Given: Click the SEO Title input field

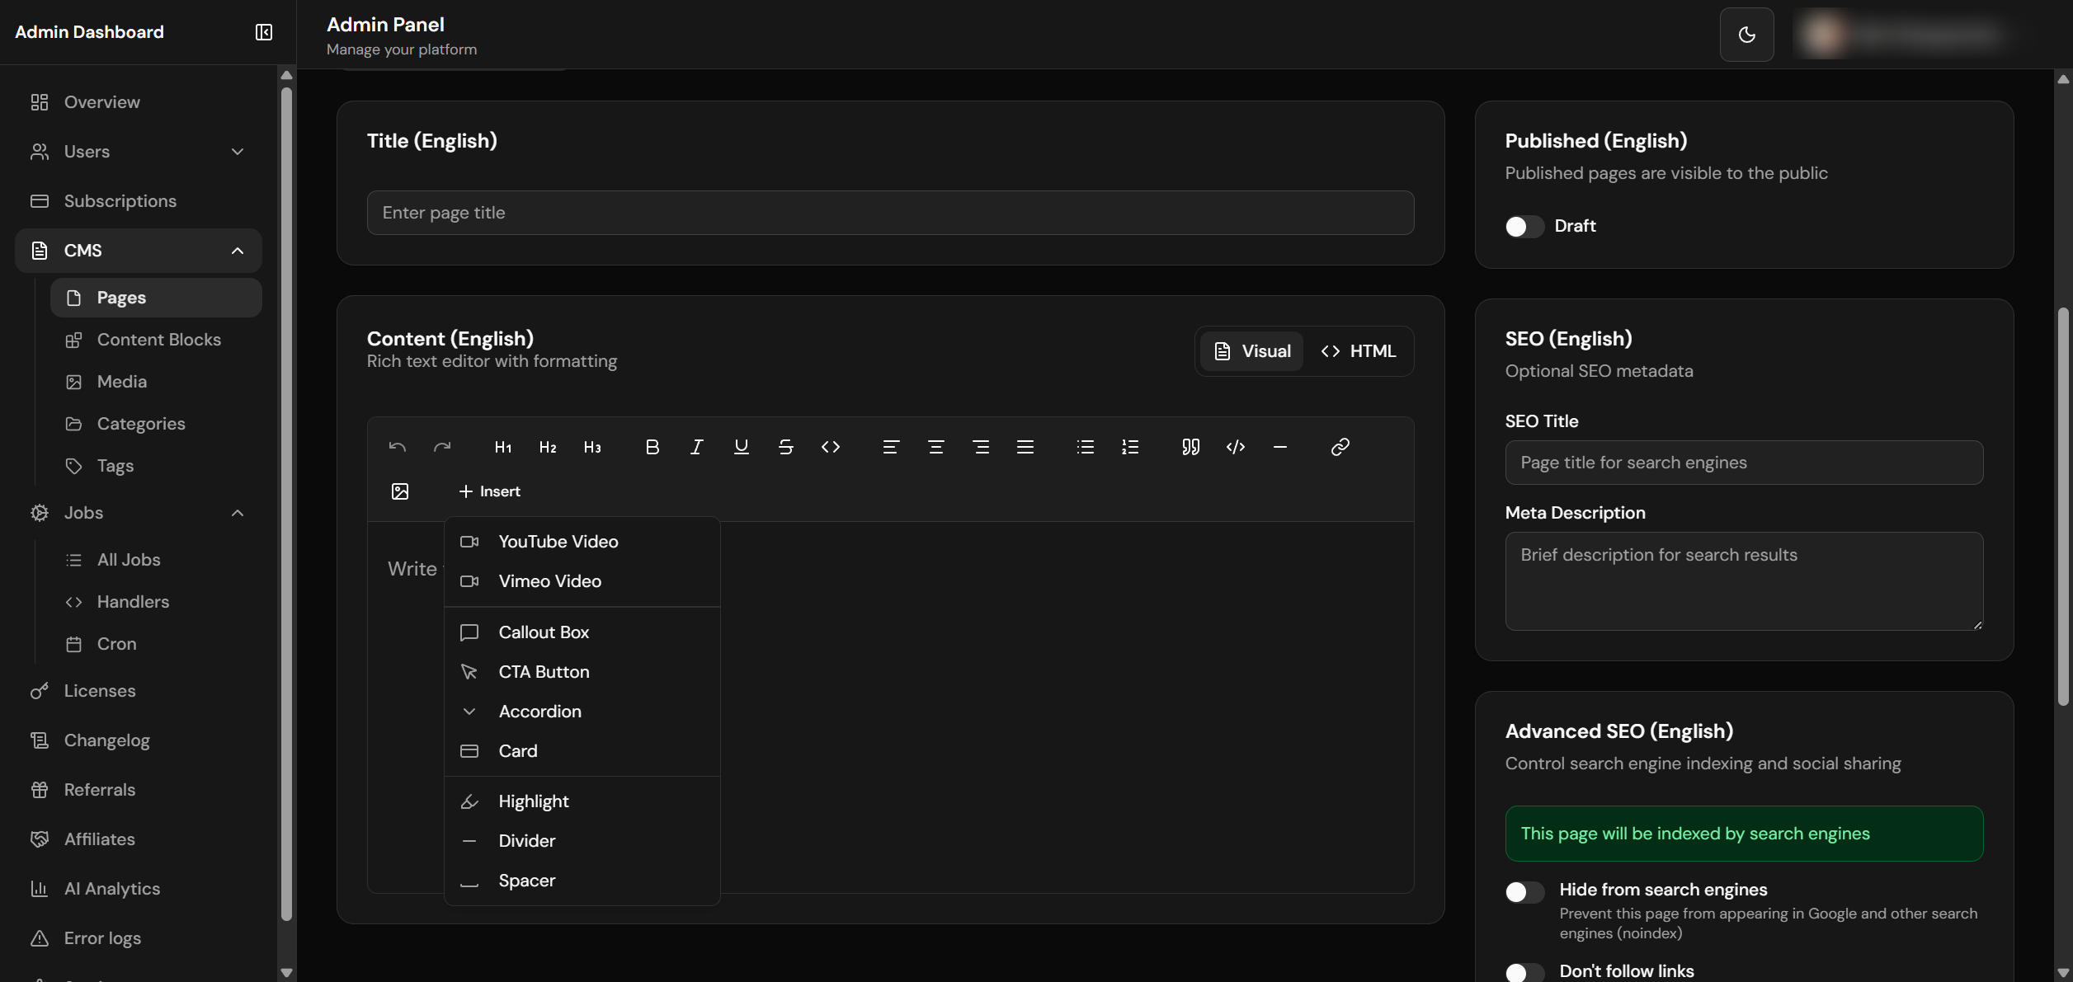Looking at the screenshot, I should [x=1744, y=463].
